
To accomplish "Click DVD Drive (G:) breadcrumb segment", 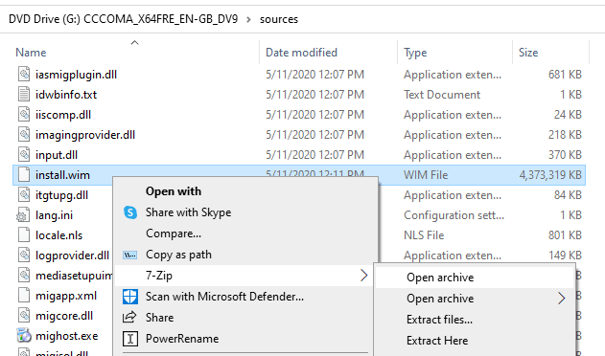I will [x=123, y=19].
